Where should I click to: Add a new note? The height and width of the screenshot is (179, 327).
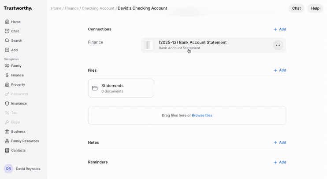pos(279,142)
